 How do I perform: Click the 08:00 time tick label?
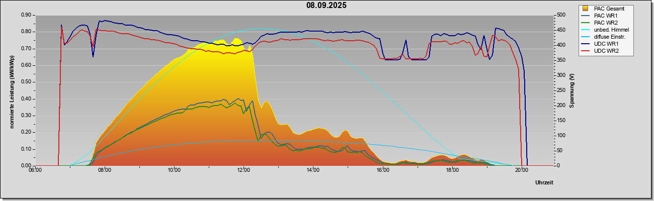tap(104, 170)
